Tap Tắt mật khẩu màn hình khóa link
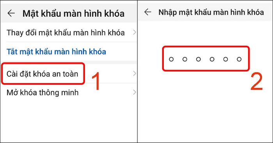Viewport: 273px width, 143px height. coord(56,52)
